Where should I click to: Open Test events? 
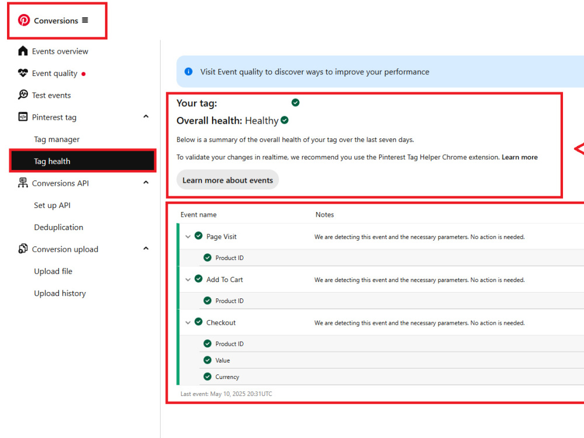coord(51,95)
